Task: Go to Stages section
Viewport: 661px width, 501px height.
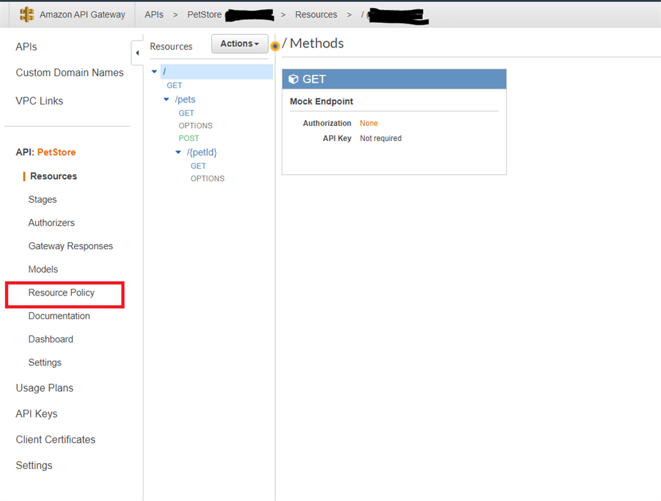Action: pyautogui.click(x=42, y=200)
